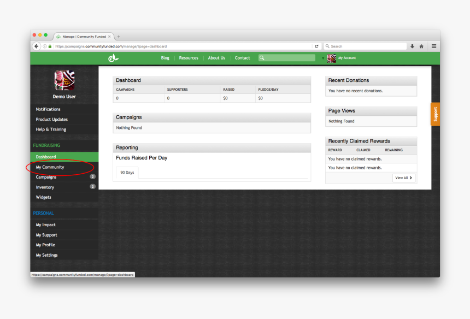
Task: Click the browser Search box
Action: coord(365,46)
